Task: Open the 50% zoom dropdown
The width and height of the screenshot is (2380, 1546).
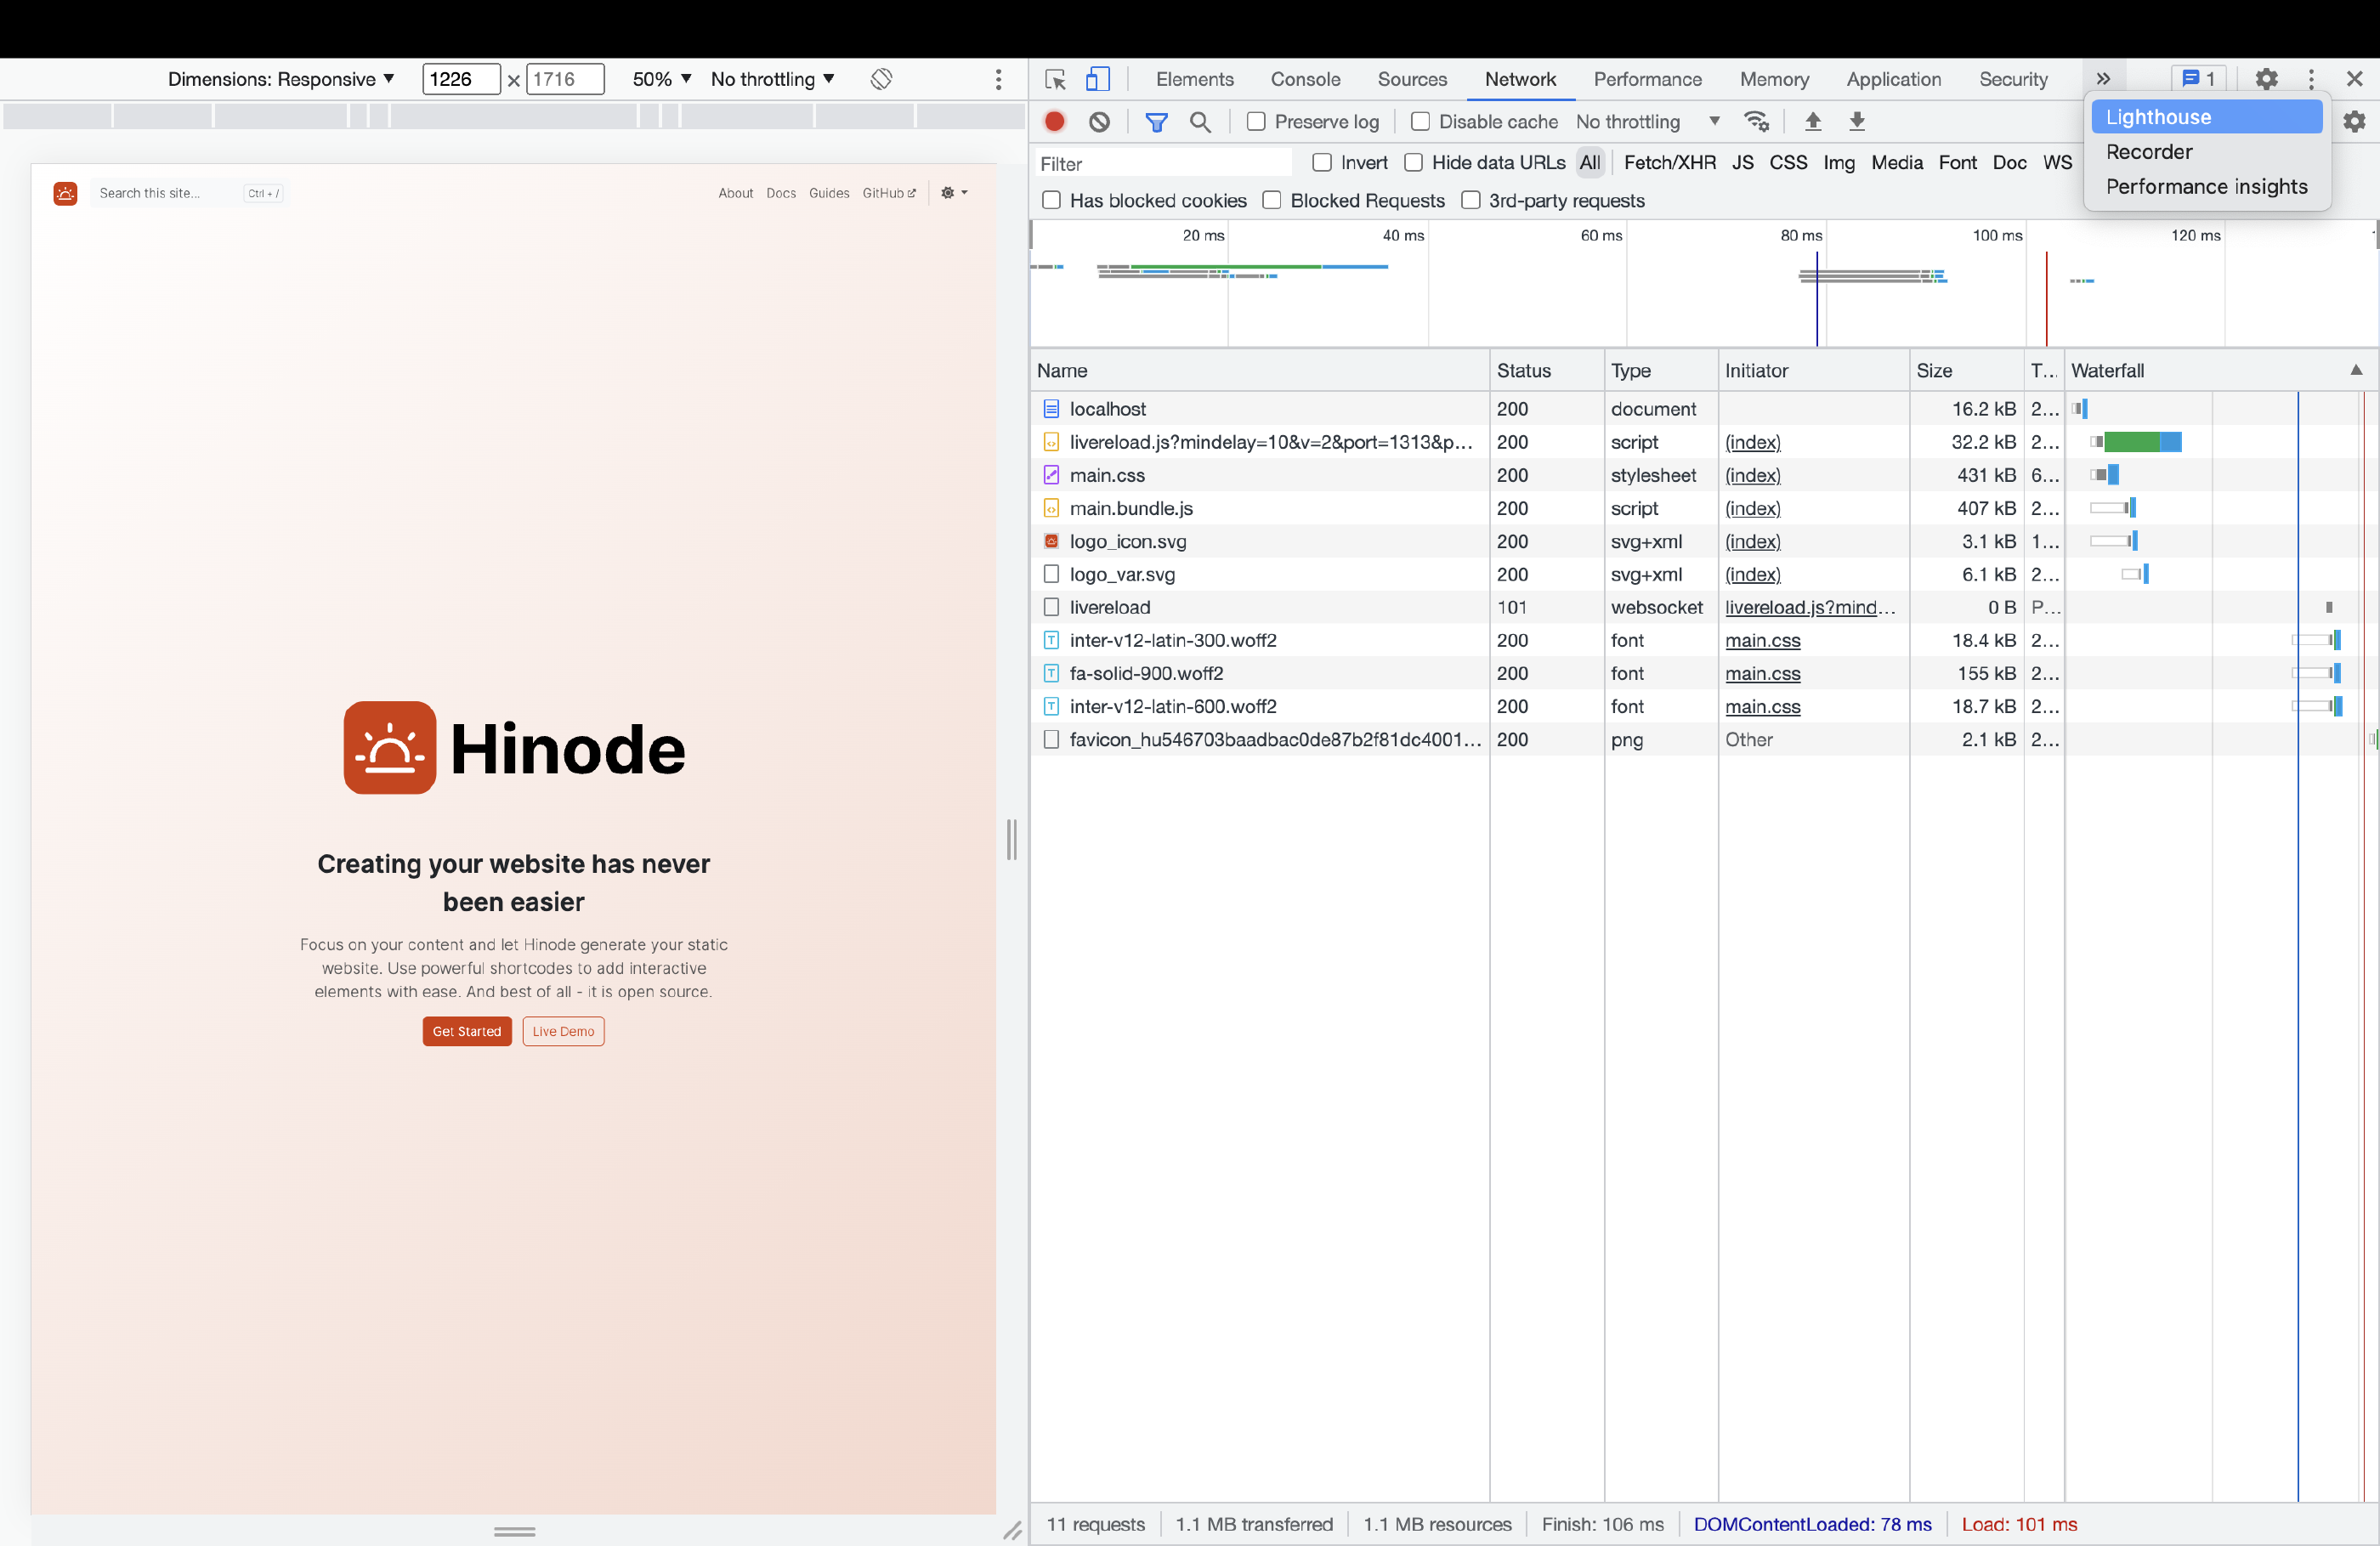Action: point(661,79)
